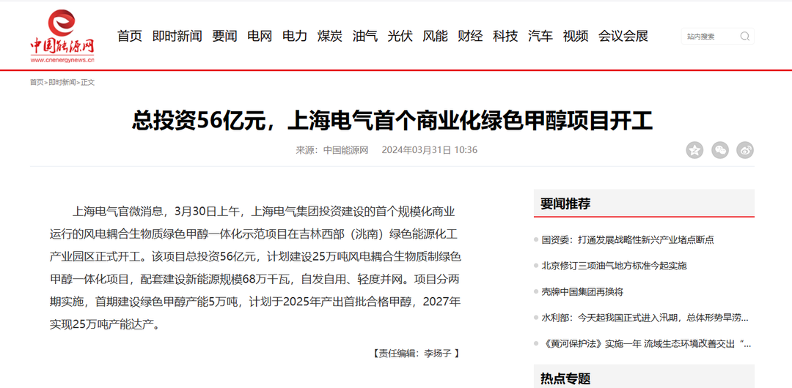Image resolution: width=792 pixels, height=388 pixels.
Task: Click the editor credit 责任编辑：李扬子
Action: tap(416, 353)
